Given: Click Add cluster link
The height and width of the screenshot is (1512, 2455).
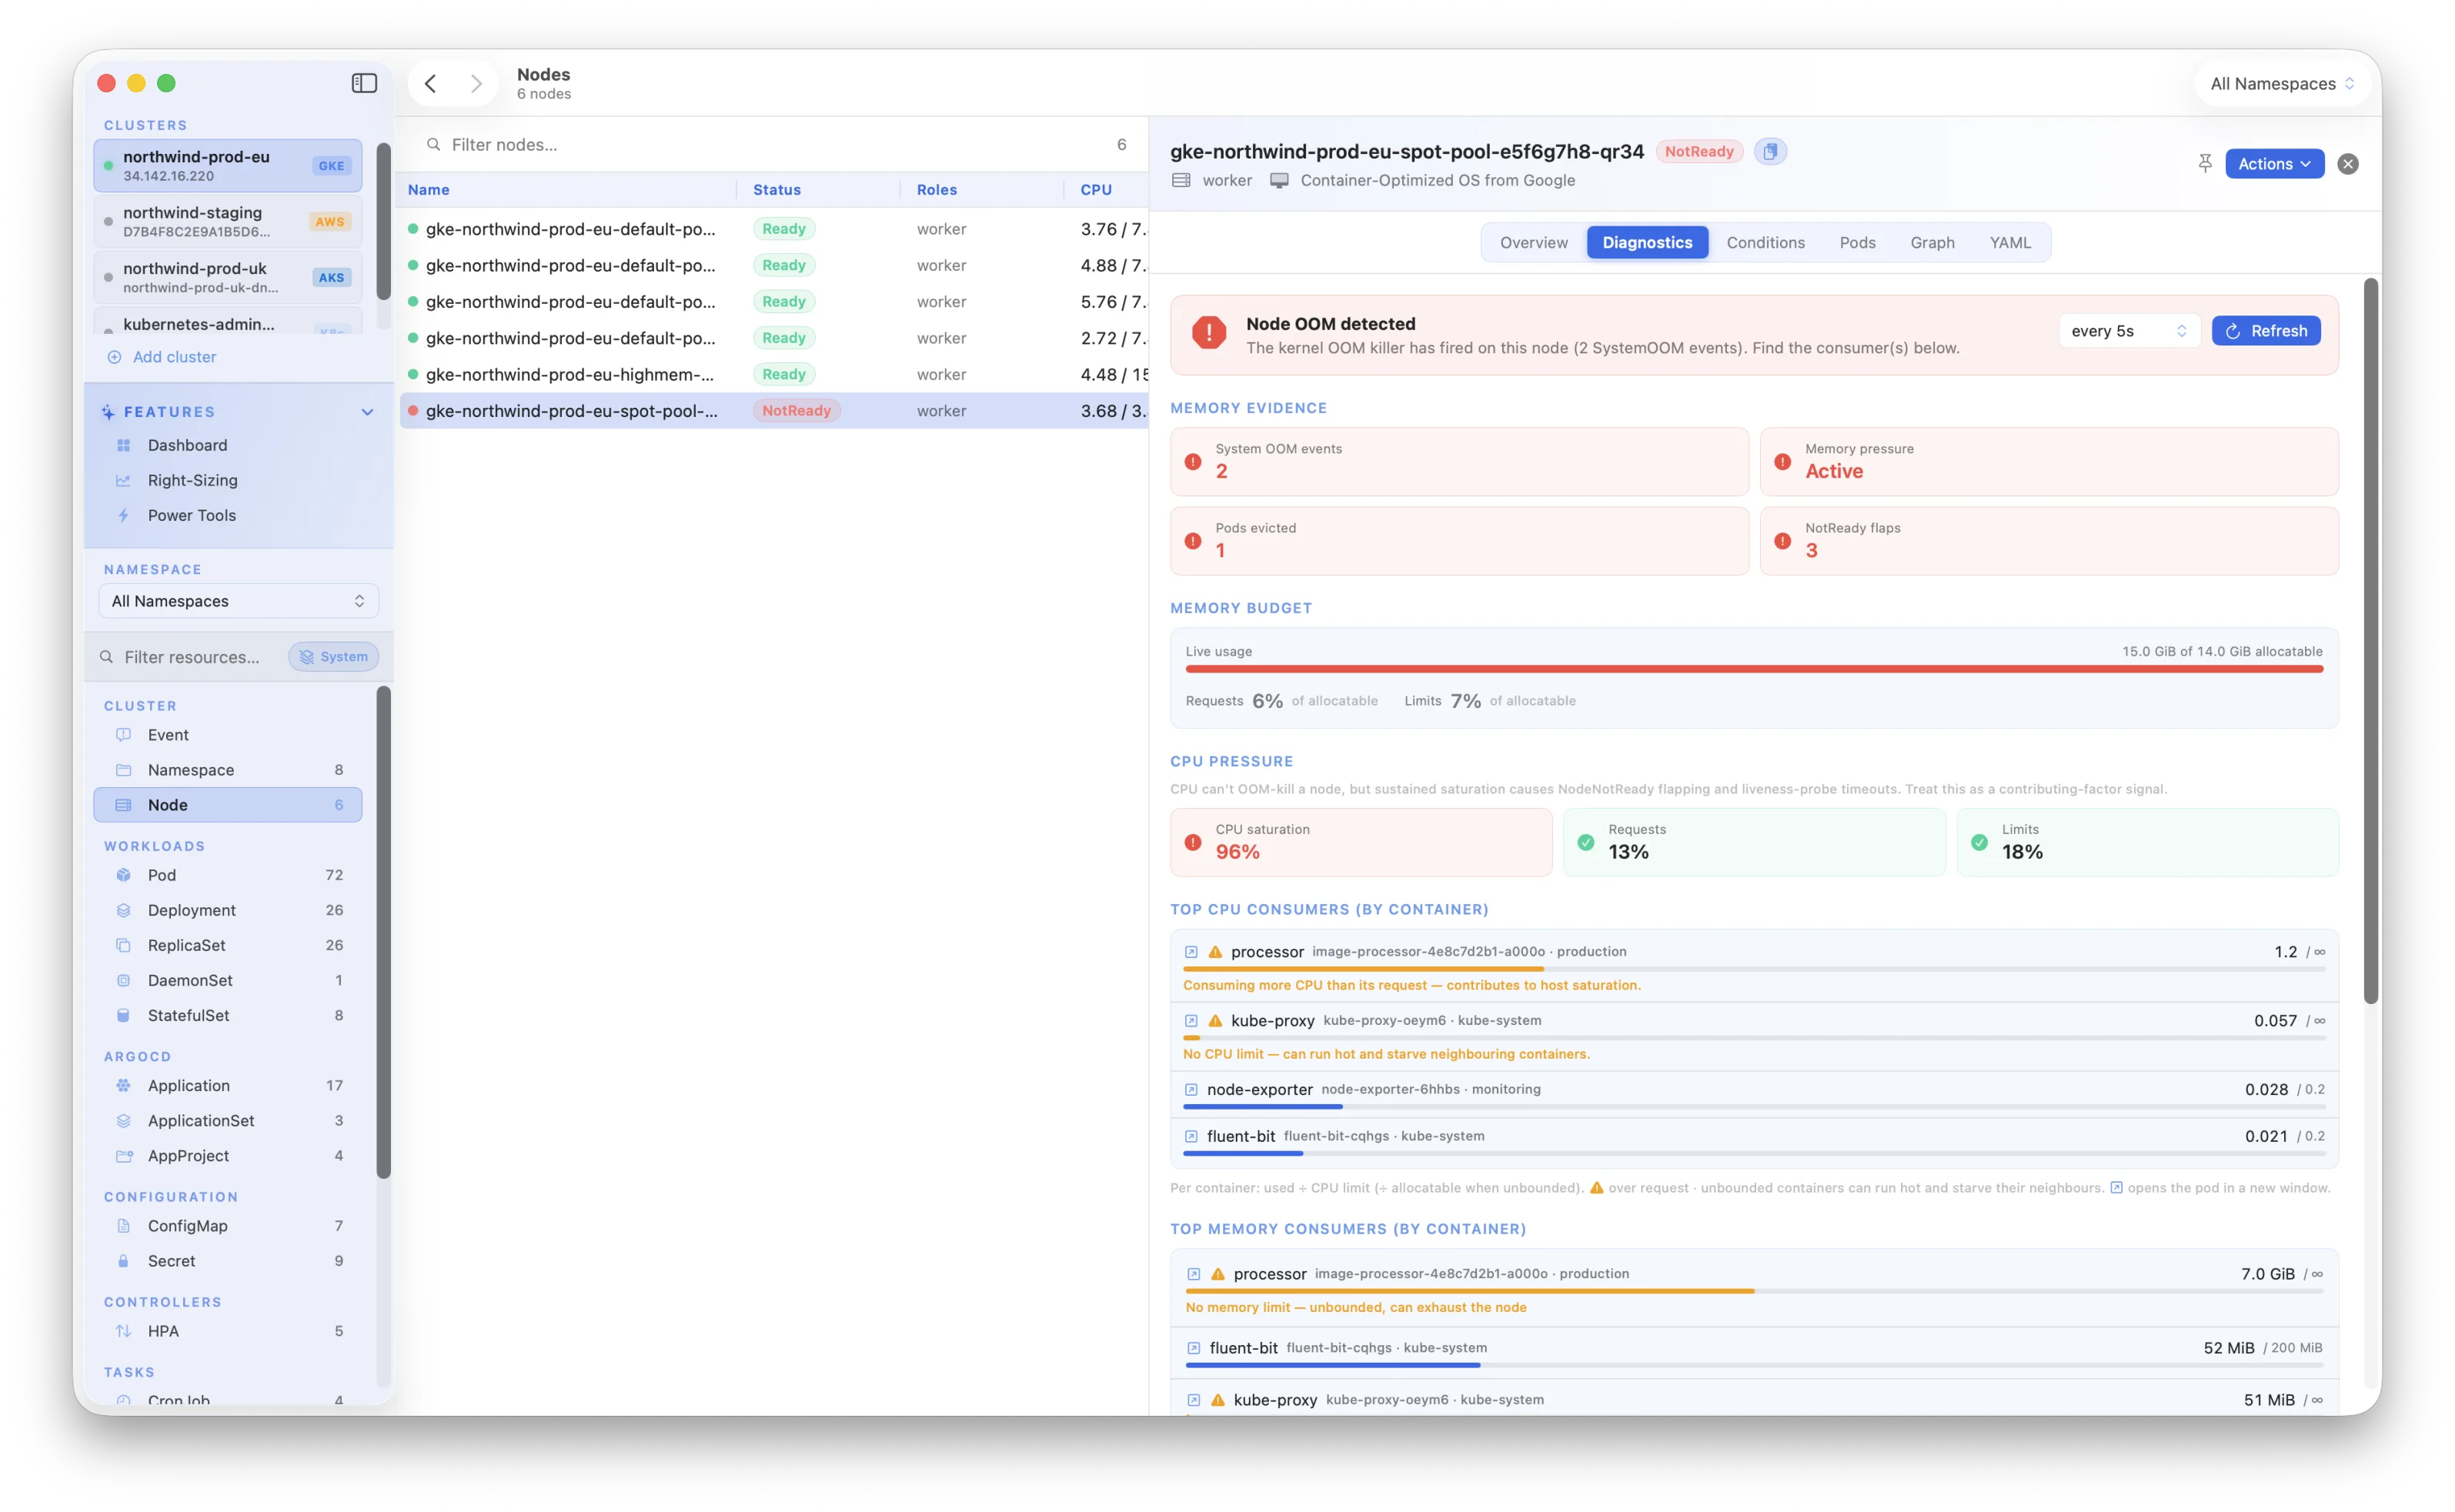Looking at the screenshot, I should [161, 357].
